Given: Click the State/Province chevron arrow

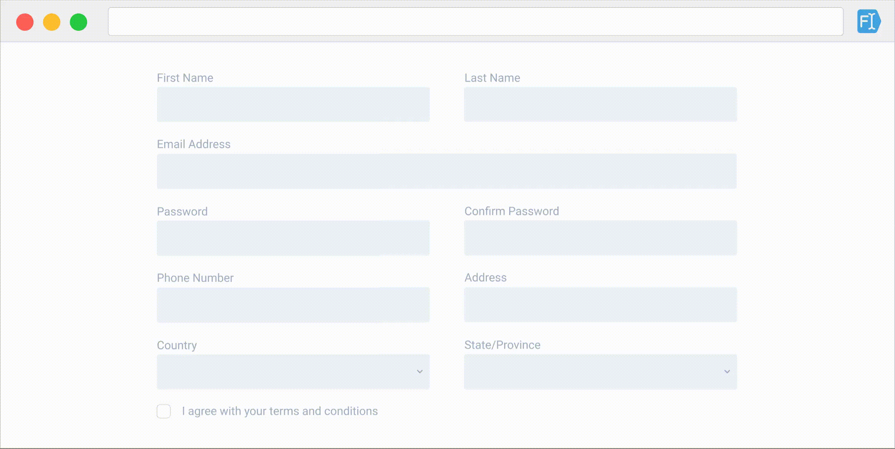Looking at the screenshot, I should 727,372.
